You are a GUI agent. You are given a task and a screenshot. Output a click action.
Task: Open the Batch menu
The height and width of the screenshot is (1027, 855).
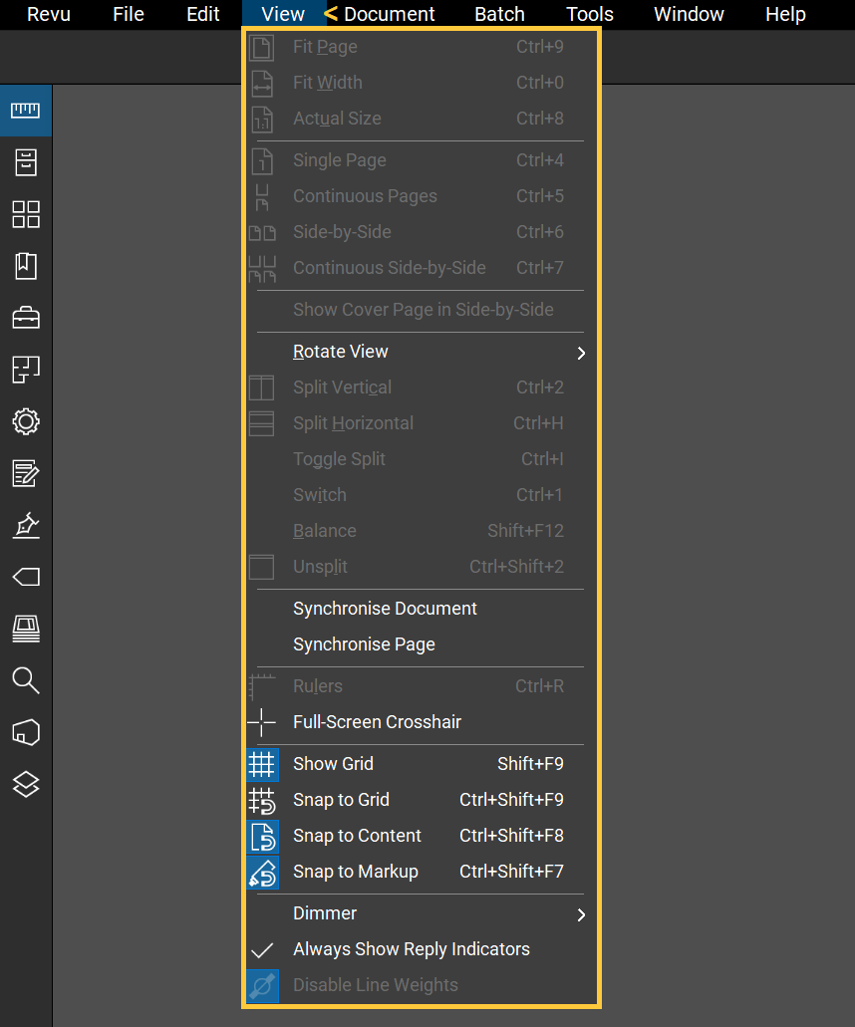498,14
